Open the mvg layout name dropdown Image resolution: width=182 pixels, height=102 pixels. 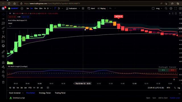(x=159, y=8)
